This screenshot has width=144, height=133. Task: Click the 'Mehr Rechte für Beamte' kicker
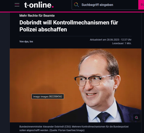[37, 16]
